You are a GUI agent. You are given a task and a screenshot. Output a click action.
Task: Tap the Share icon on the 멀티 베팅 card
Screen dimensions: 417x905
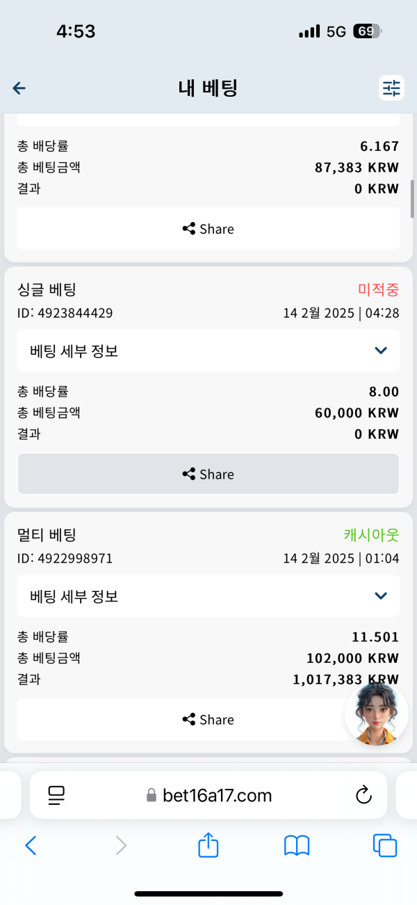click(187, 719)
